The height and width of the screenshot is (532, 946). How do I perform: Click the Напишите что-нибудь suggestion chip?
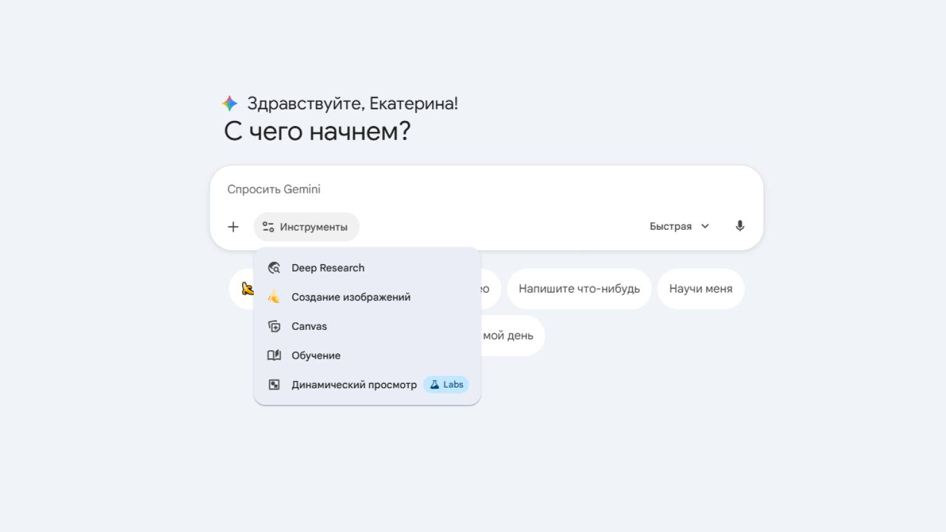(579, 289)
